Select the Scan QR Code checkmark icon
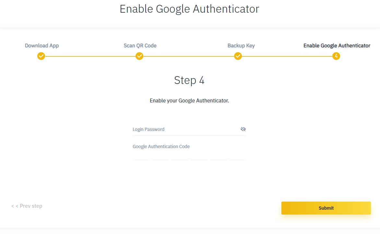 pyautogui.click(x=139, y=56)
